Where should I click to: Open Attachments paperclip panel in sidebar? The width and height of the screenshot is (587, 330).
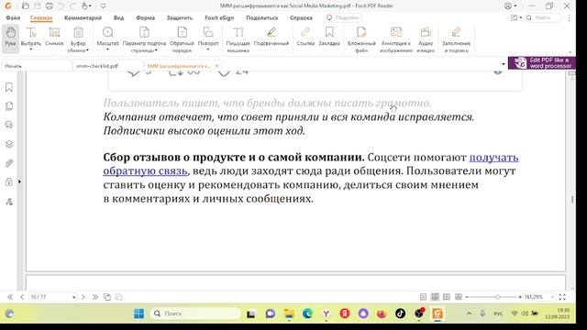(9, 163)
